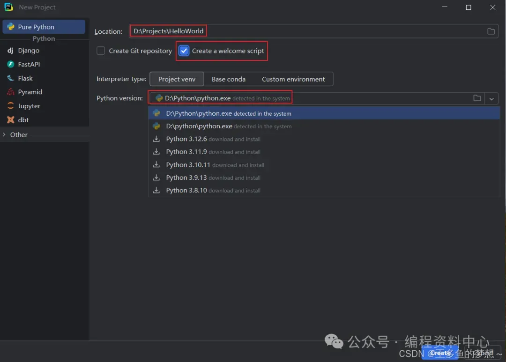Click Django dj icon in sidebar

(x=10, y=50)
